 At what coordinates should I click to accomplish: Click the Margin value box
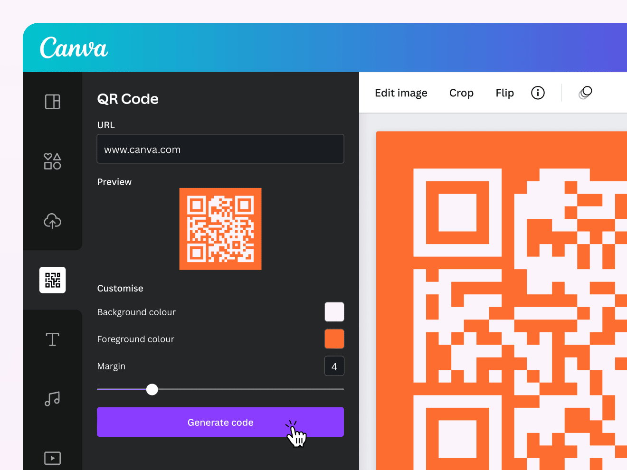[x=334, y=366]
